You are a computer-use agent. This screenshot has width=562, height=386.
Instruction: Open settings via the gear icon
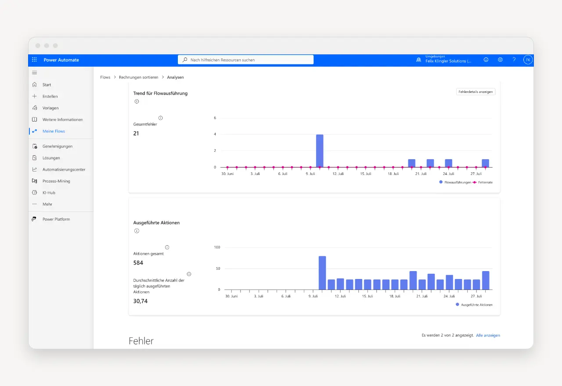pos(500,60)
